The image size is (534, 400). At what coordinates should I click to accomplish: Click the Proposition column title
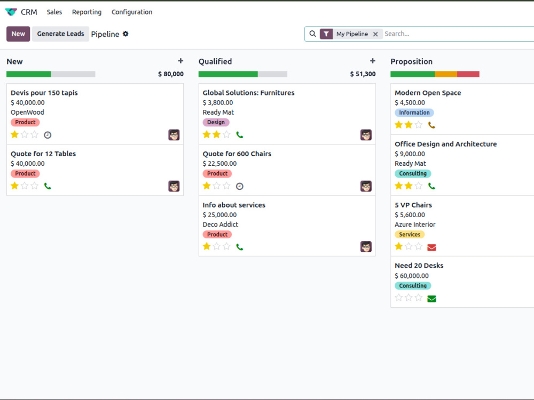[411, 61]
